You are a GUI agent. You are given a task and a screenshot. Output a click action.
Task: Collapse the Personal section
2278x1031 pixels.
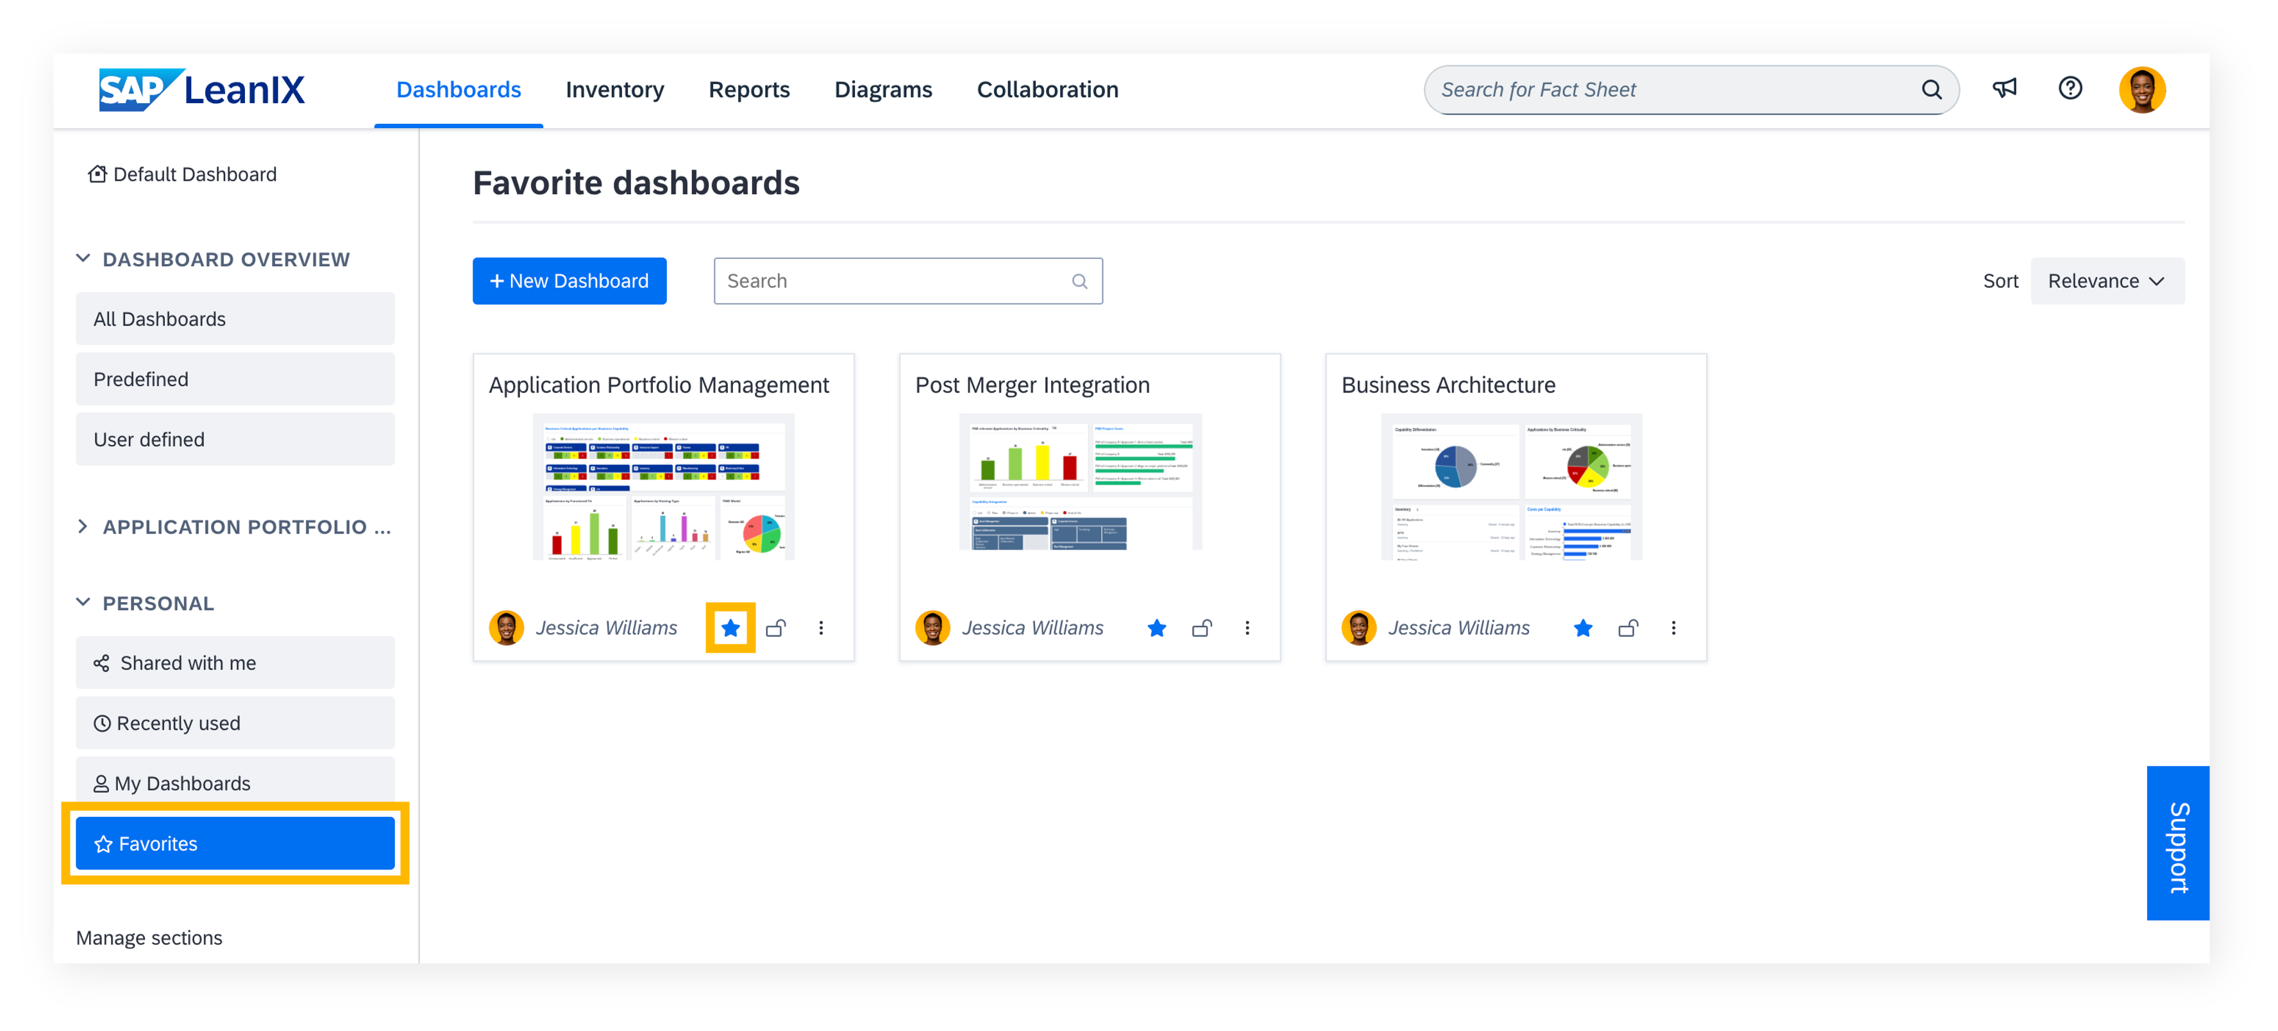(83, 603)
